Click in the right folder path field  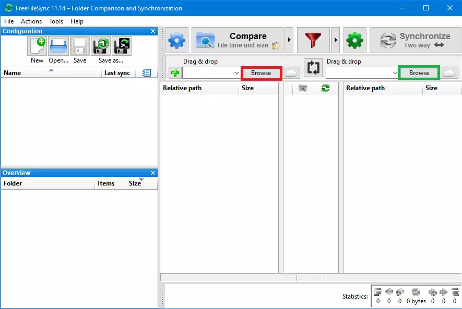[x=359, y=73]
